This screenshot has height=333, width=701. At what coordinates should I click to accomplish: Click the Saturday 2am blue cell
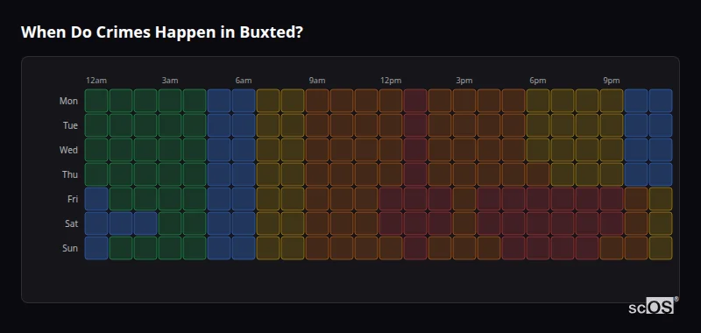[145, 223]
